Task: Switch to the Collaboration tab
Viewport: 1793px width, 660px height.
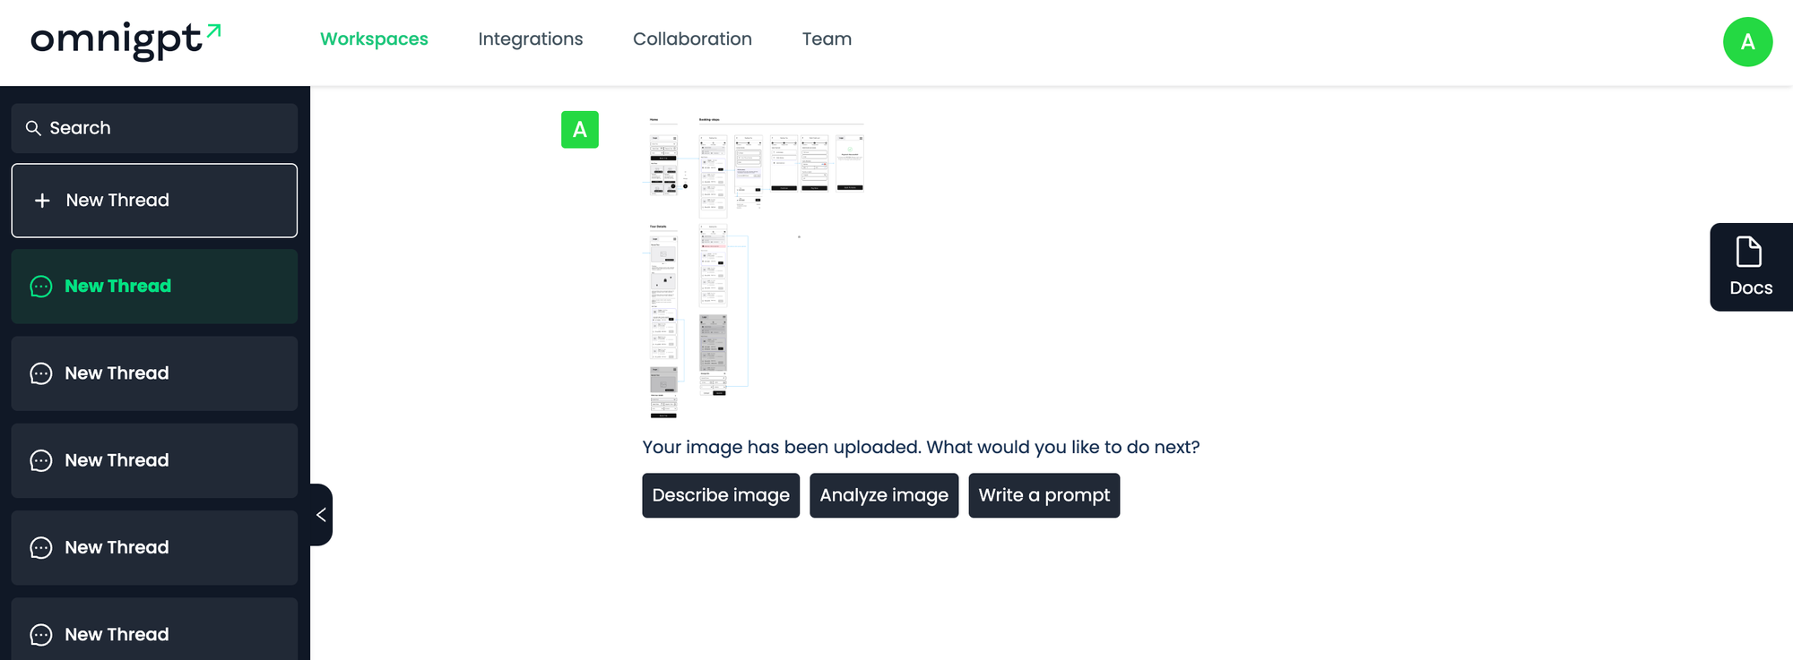Action: point(692,39)
